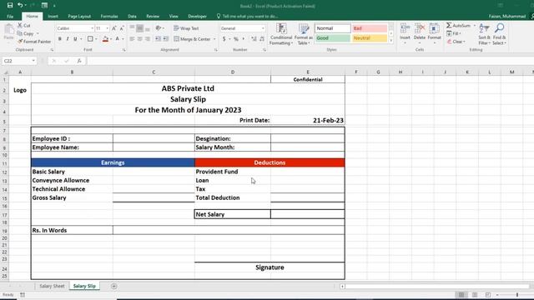The height and width of the screenshot is (300, 534).
Task: Click the Cut scissors icon
Action: [x=20, y=26]
